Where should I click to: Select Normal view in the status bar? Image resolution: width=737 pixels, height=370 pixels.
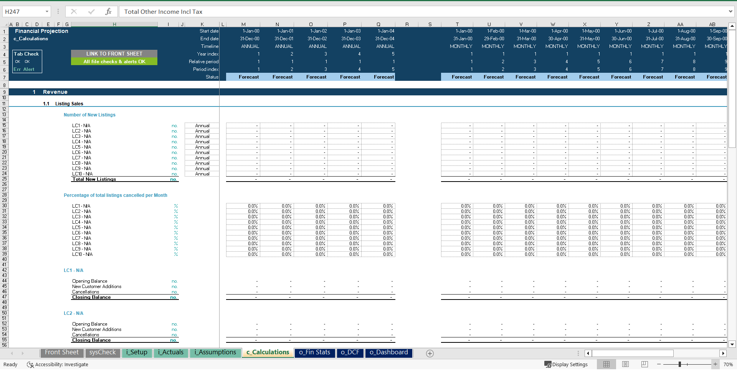pos(607,364)
